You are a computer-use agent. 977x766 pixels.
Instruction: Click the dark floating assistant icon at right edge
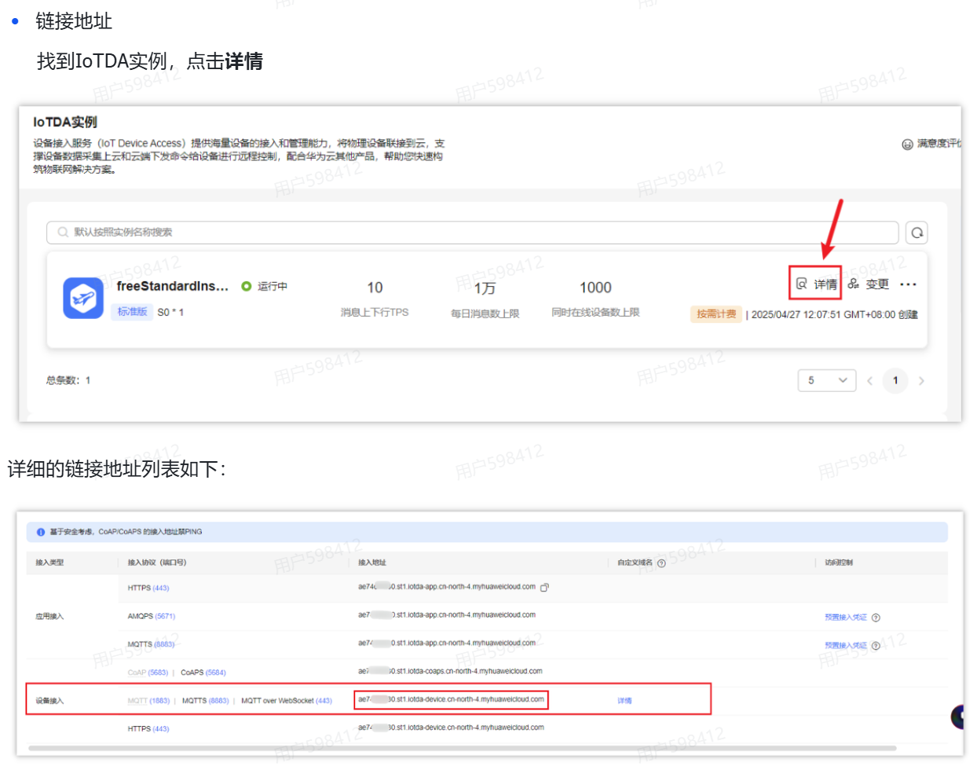pos(957,717)
